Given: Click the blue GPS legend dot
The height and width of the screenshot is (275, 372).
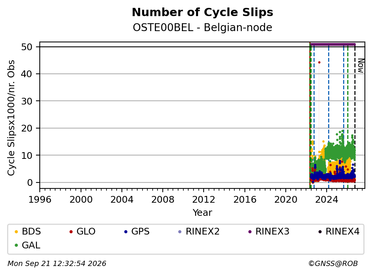Looking at the screenshot, I should coord(126,232).
